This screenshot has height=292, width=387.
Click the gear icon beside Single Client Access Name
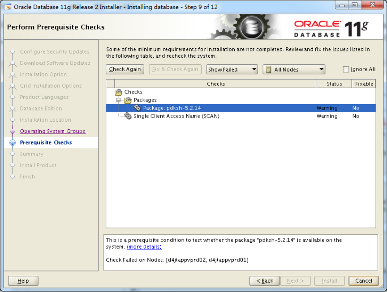128,116
